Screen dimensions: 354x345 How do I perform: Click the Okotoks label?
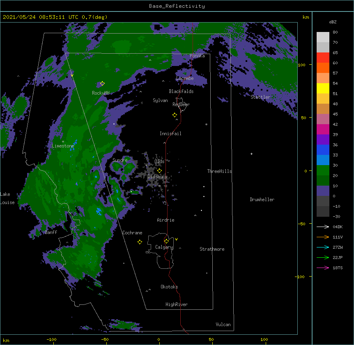(x=169, y=287)
